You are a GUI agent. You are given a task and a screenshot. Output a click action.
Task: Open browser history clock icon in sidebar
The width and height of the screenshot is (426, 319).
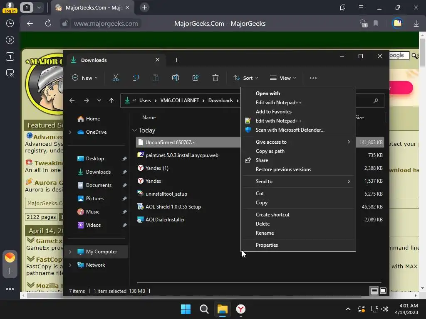point(10,23)
